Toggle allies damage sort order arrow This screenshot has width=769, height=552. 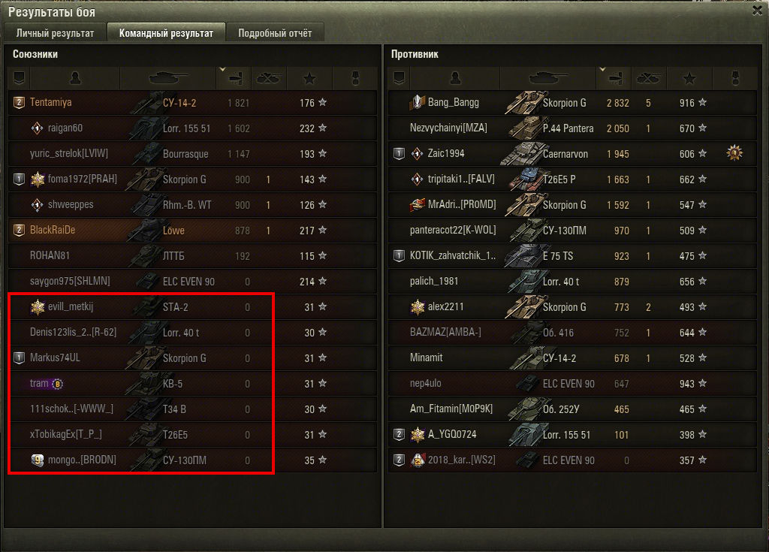click(222, 70)
